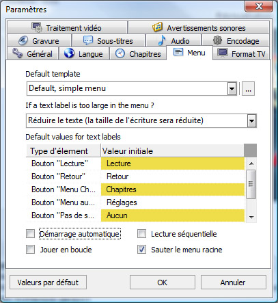Screen dimensions: 278x303
Task: Click the Sous-titres speech bubble icon
Action: pyautogui.click(x=88, y=40)
